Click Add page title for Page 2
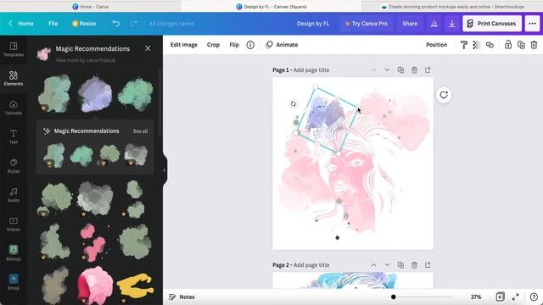This screenshot has height=305, width=543. point(311,265)
